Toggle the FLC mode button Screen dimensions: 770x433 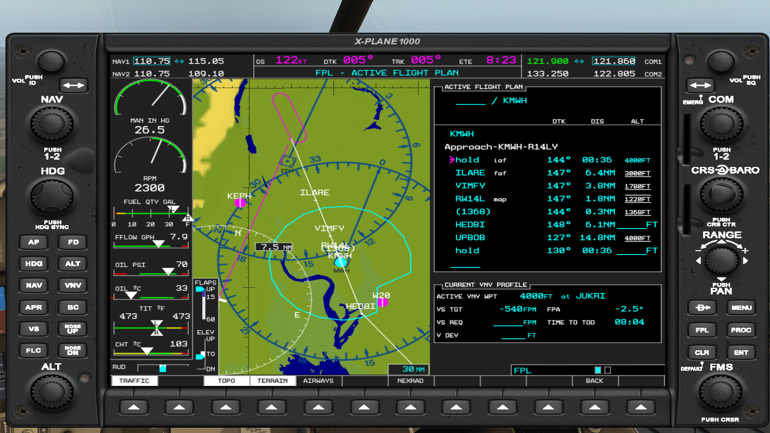pos(34,351)
